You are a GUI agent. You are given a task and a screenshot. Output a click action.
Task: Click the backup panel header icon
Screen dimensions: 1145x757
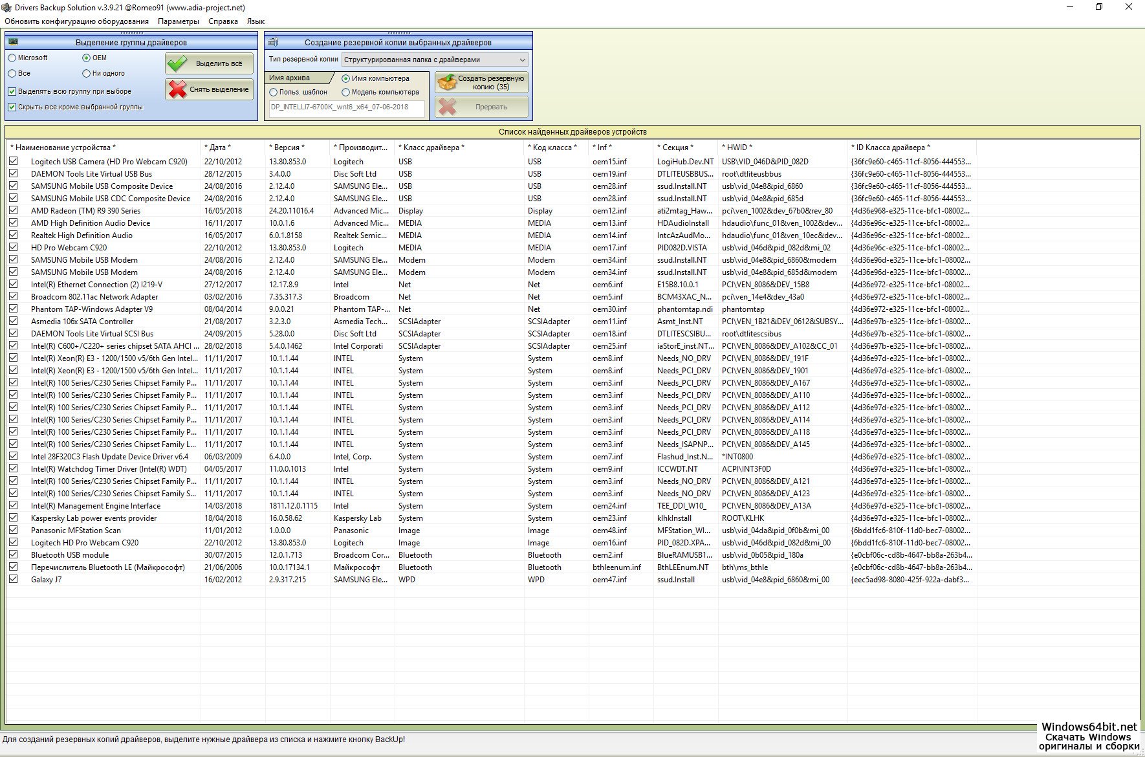pos(274,42)
